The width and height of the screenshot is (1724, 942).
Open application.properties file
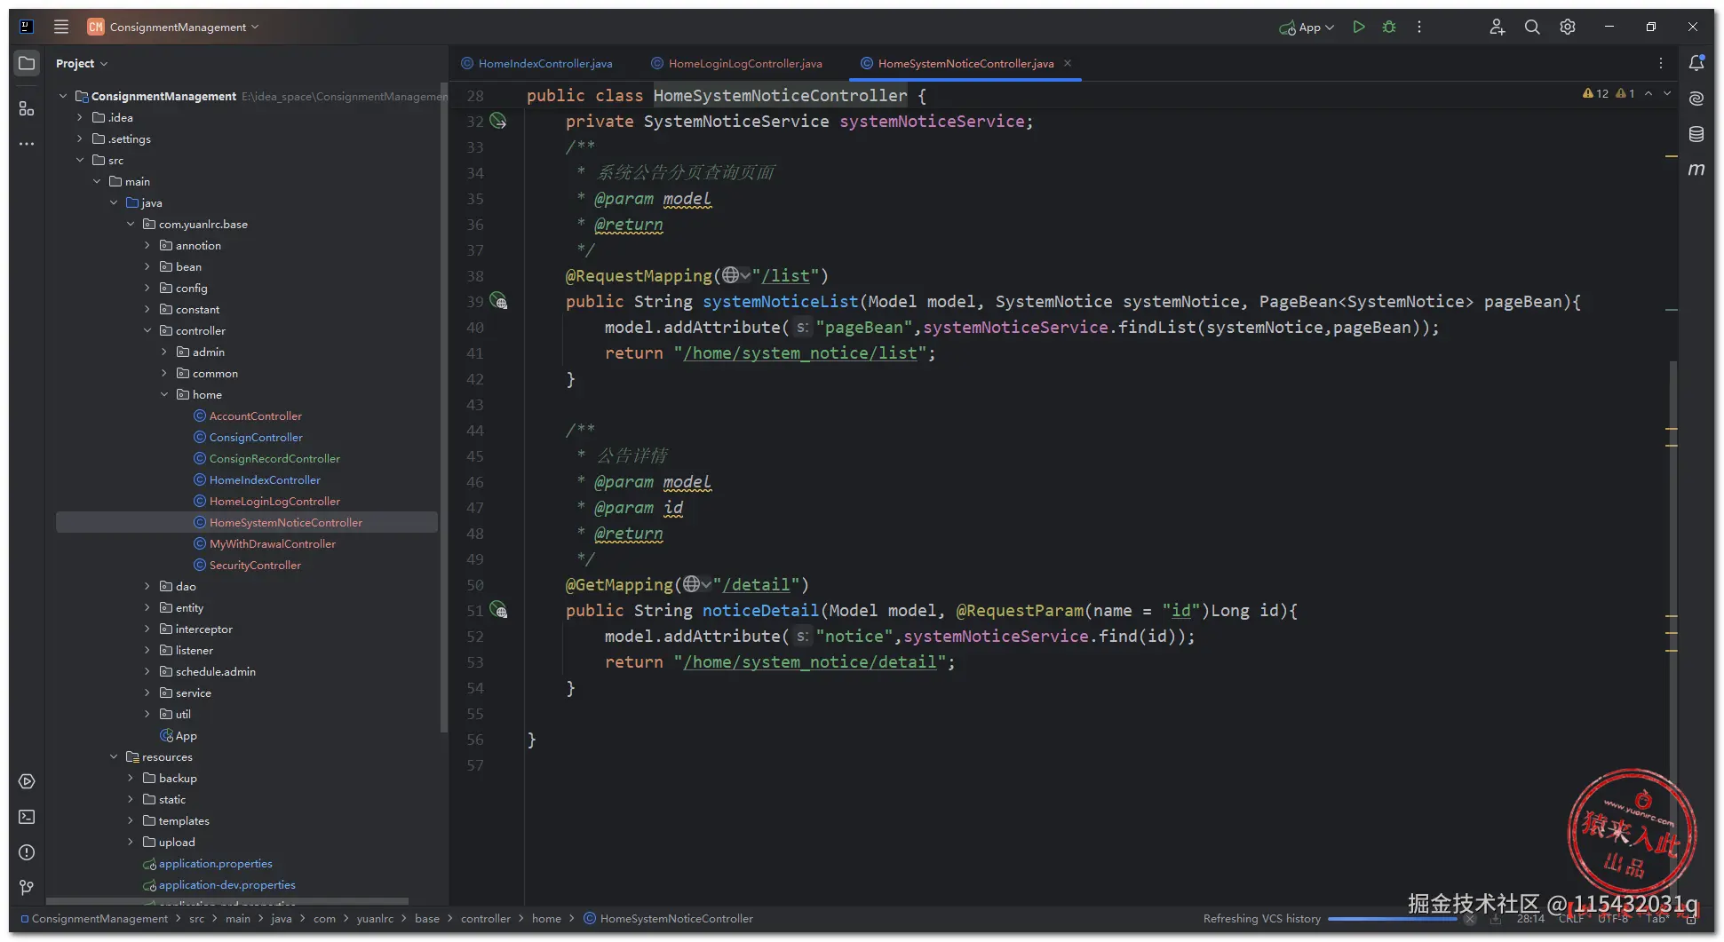click(x=216, y=863)
